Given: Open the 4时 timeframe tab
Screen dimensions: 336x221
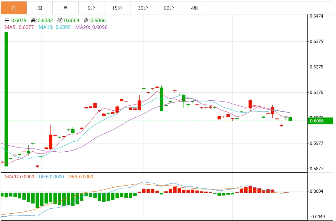Looking at the screenshot, I should pos(195,8).
